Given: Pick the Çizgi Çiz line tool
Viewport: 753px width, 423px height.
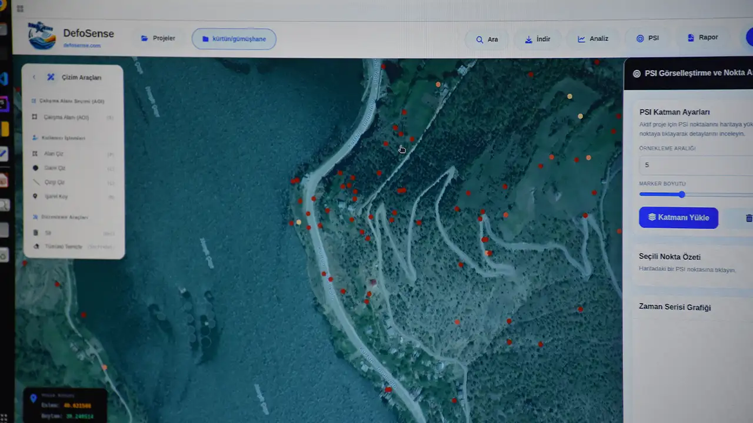Looking at the screenshot, I should (55, 182).
